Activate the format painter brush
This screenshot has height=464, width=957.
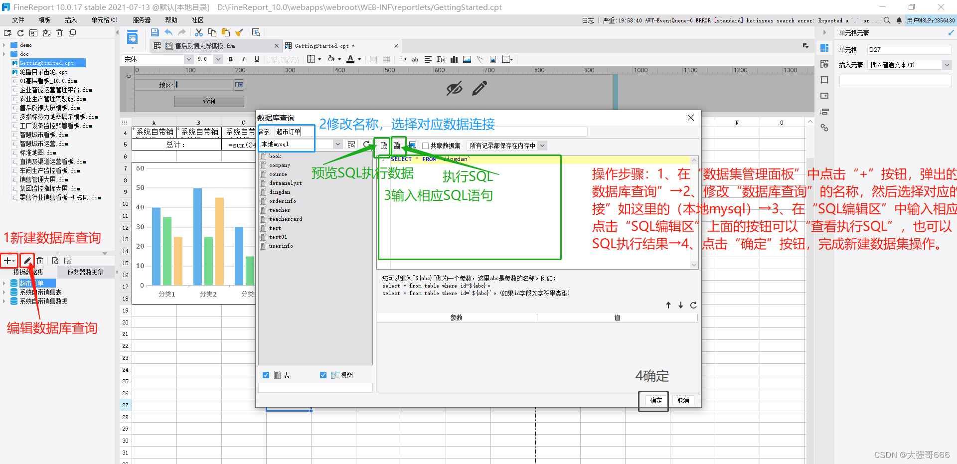tap(239, 32)
